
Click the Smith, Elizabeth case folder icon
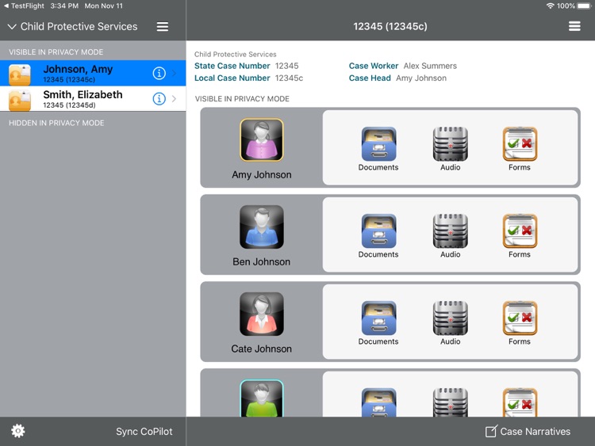(x=19, y=101)
